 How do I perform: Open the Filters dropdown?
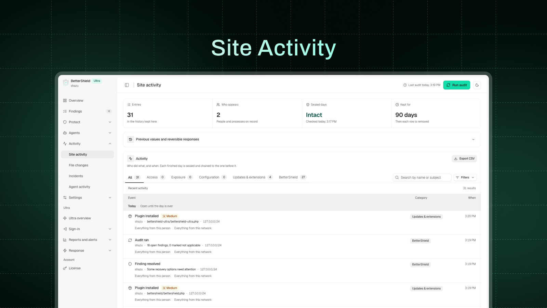(x=465, y=178)
